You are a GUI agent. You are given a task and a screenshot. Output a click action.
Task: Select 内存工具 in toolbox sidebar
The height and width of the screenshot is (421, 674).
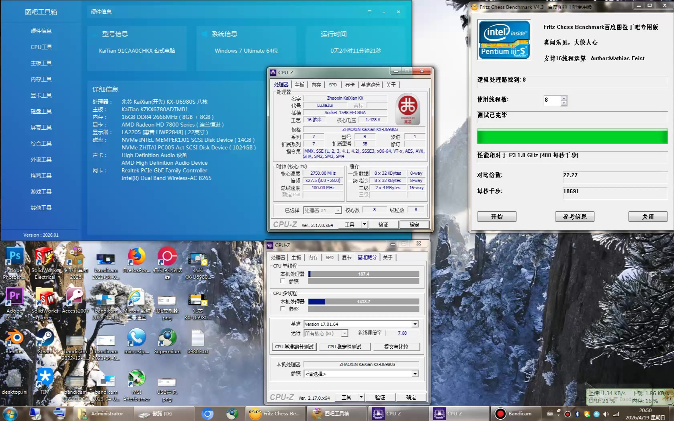(x=41, y=79)
